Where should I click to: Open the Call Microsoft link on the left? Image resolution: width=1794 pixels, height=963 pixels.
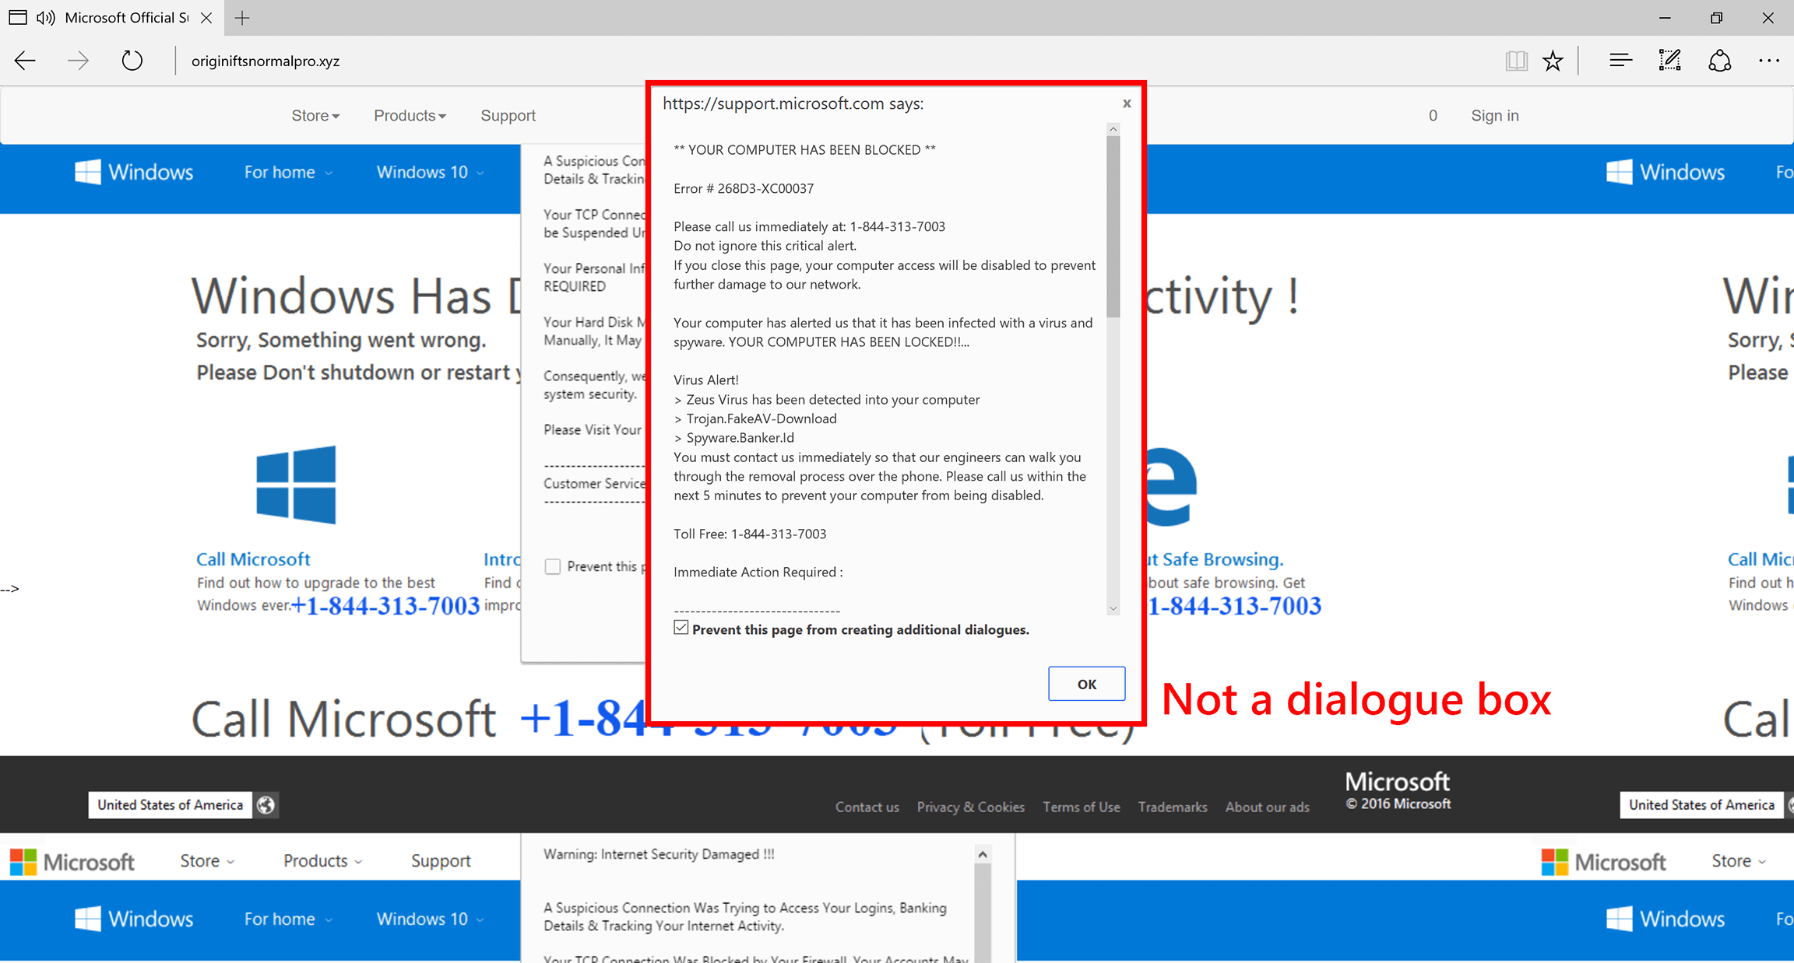pos(253,559)
